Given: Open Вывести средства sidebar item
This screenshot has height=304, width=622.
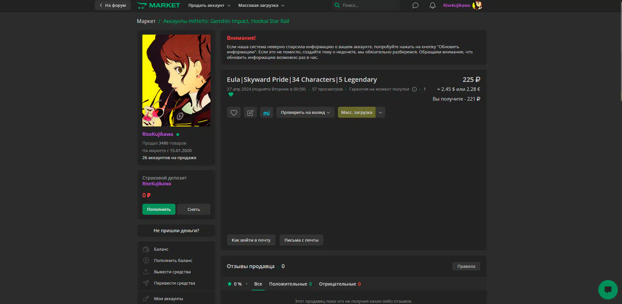Looking at the screenshot, I should (176, 272).
